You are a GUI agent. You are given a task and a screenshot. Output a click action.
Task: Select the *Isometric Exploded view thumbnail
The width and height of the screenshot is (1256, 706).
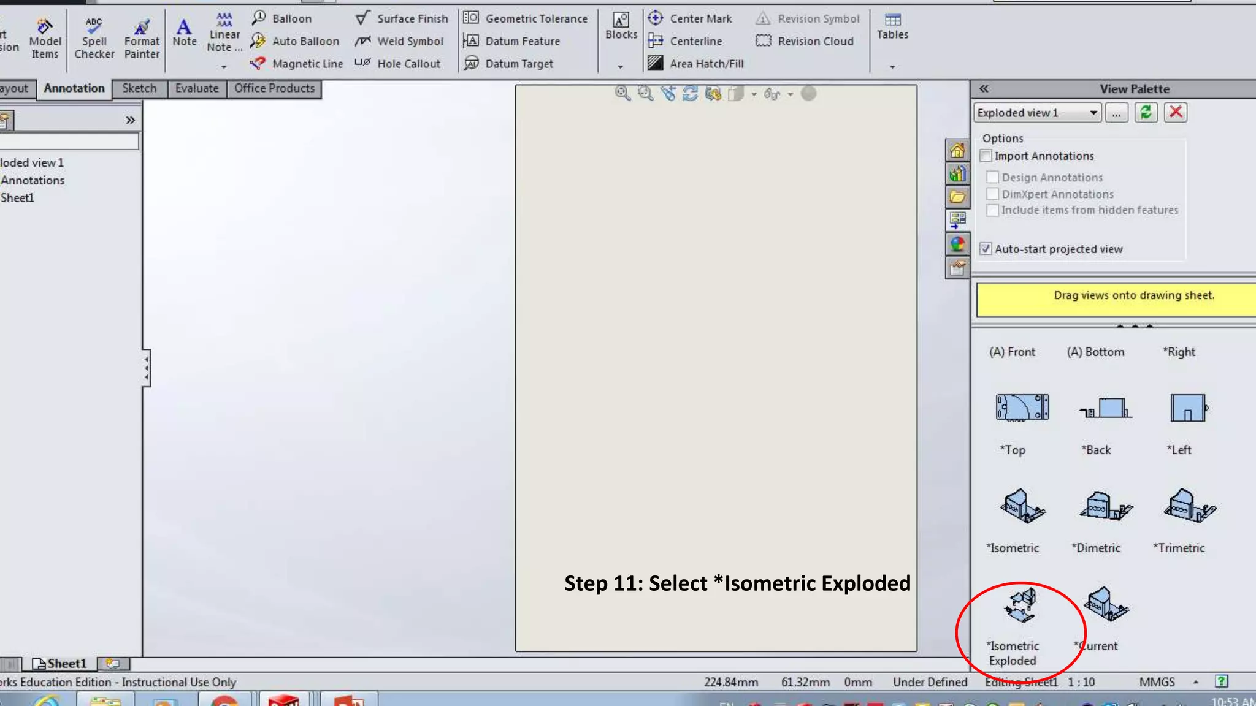pos(1020,605)
